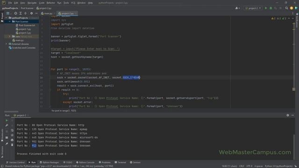Open Structure side tool window
This screenshot has width=299, height=168.
coord(2,152)
